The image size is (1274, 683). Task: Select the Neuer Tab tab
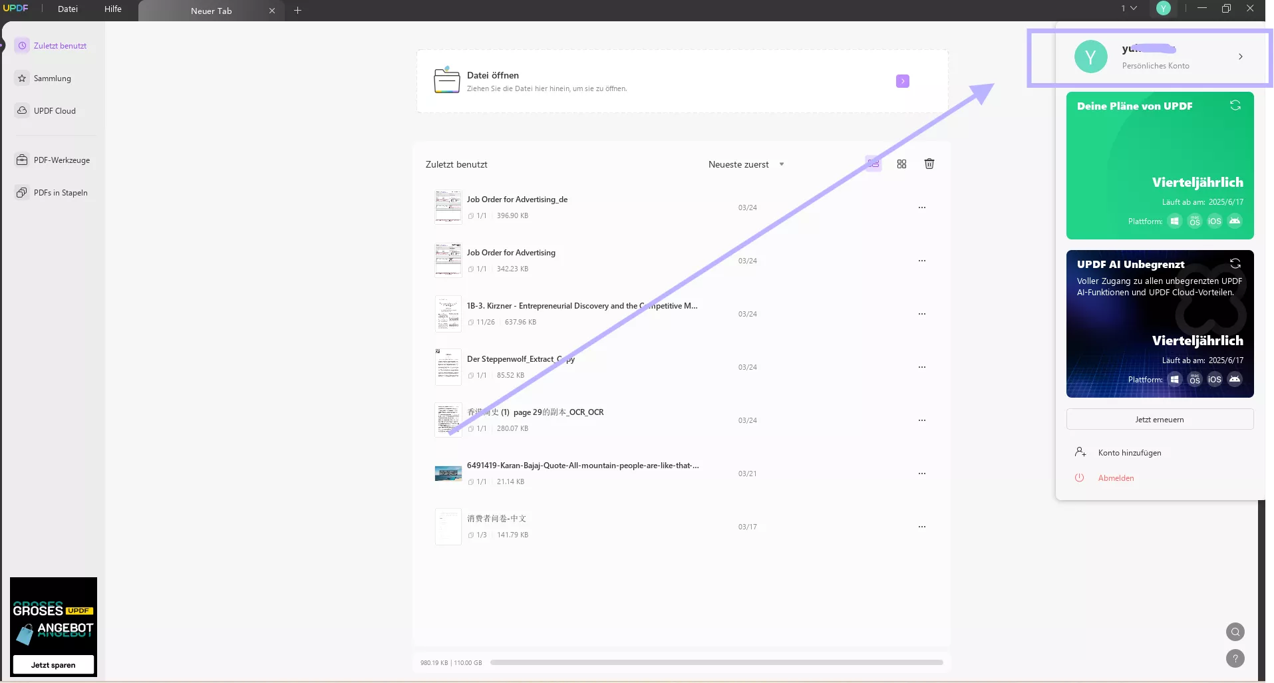[211, 11]
